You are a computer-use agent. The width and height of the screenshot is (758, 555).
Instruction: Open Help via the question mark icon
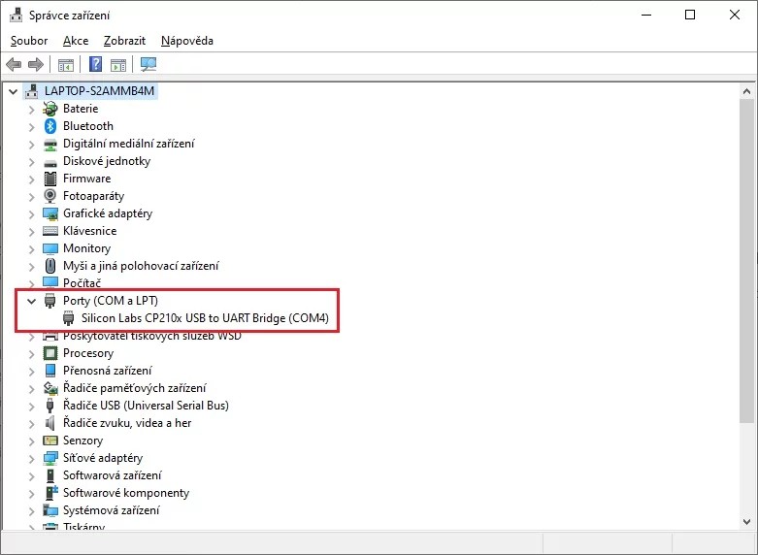tap(96, 64)
